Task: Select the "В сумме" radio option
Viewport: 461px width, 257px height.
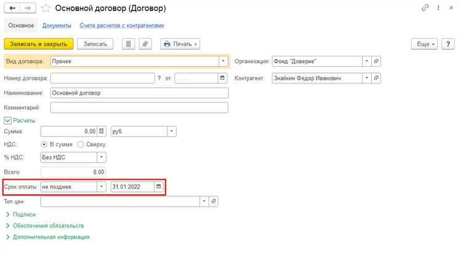Action: point(44,144)
